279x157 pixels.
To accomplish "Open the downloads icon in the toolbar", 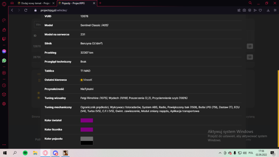I will pos(268,10).
